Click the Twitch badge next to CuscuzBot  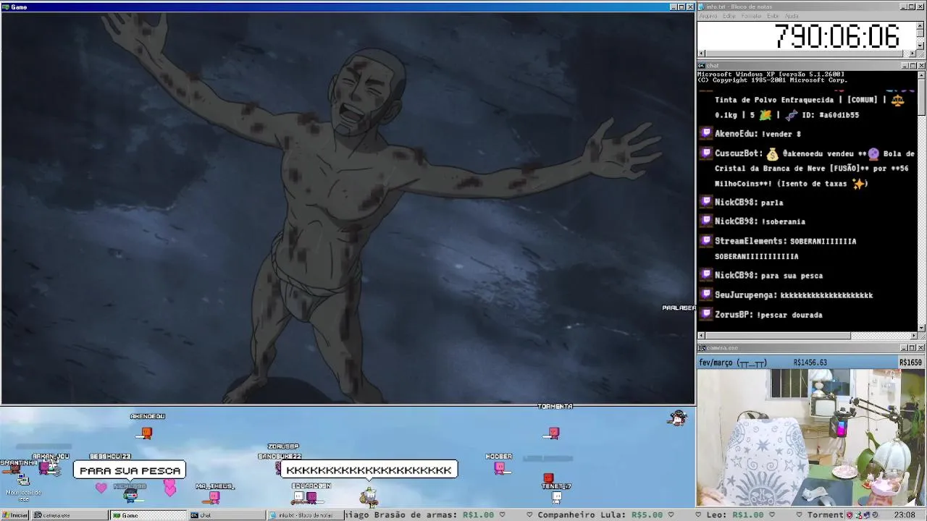(x=706, y=153)
